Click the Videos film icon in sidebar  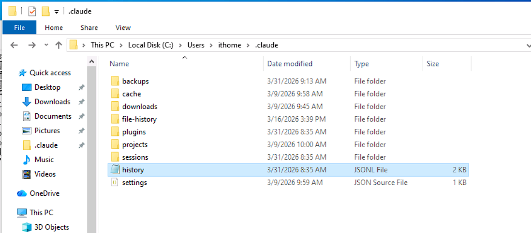[27, 174]
